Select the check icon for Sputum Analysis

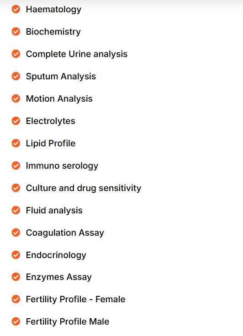(x=16, y=76)
